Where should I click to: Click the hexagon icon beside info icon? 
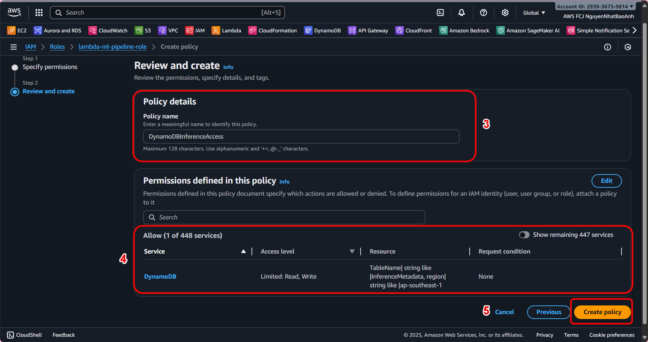point(628,47)
